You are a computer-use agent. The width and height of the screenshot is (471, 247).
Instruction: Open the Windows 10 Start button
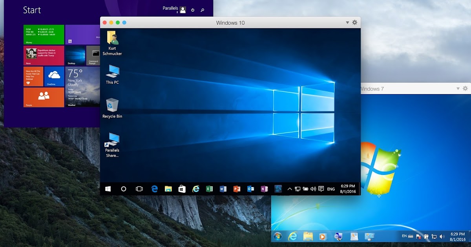tap(108, 189)
